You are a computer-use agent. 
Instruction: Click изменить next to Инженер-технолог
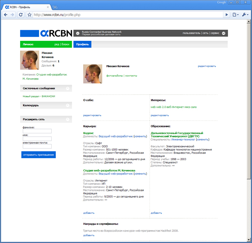[202, 140]
